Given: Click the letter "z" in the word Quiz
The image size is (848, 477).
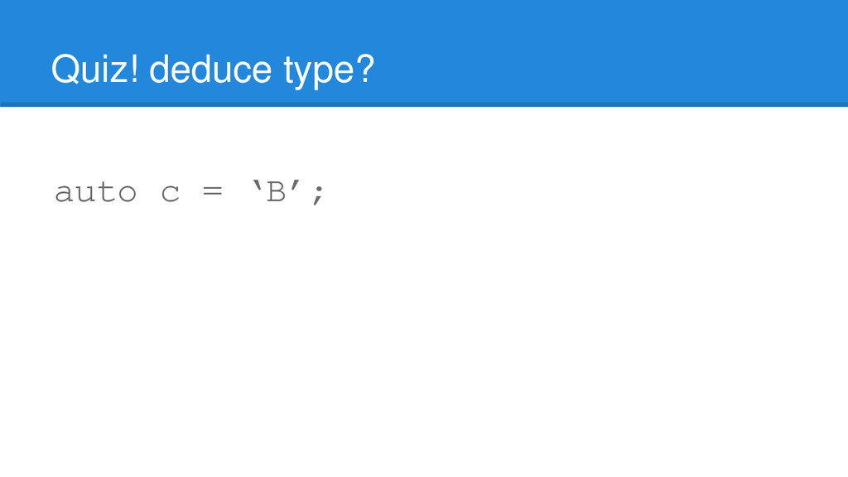Looking at the screenshot, I should 123,70.
